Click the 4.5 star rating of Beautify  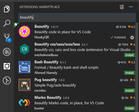pyautogui.click(x=131, y=27)
